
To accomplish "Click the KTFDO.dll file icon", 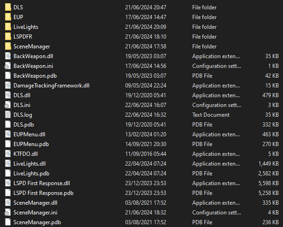I will coord(7,154).
